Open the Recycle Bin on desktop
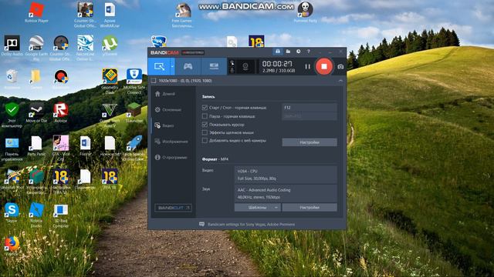Image resolution: width=494 pixels, height=277 pixels. tap(12, 78)
